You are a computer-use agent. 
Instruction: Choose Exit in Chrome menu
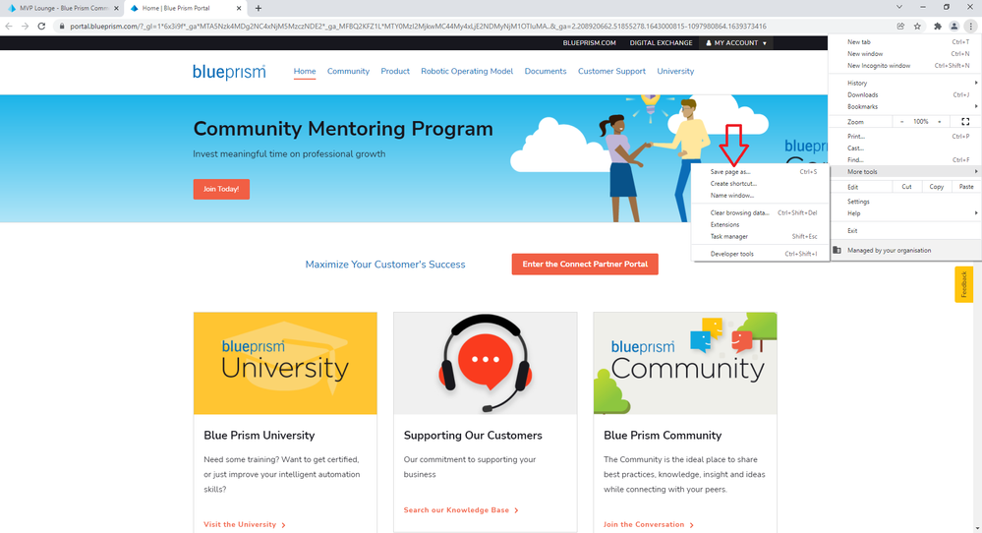904,231
